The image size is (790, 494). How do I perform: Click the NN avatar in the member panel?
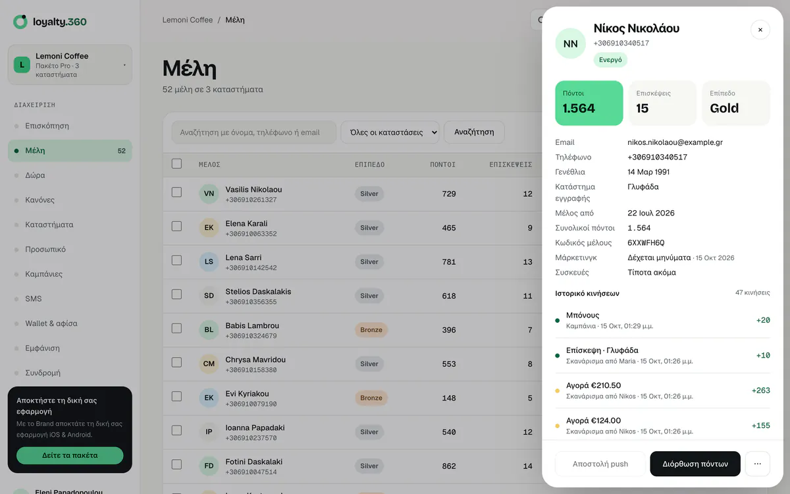tap(571, 43)
